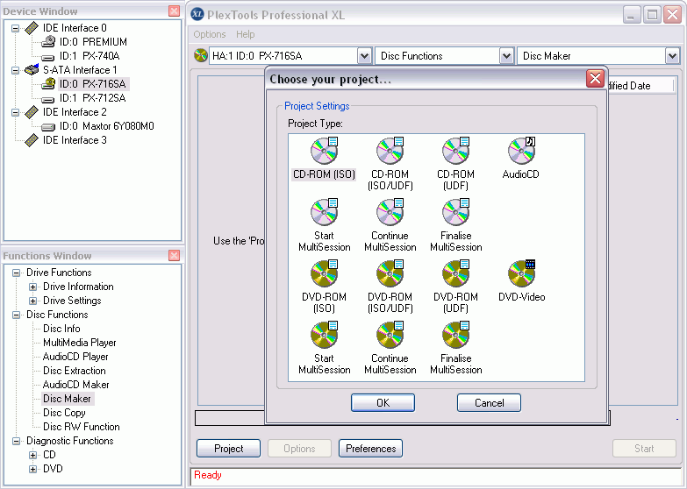Expand the DVD diagnostic node
This screenshot has width=687, height=489.
click(32, 469)
